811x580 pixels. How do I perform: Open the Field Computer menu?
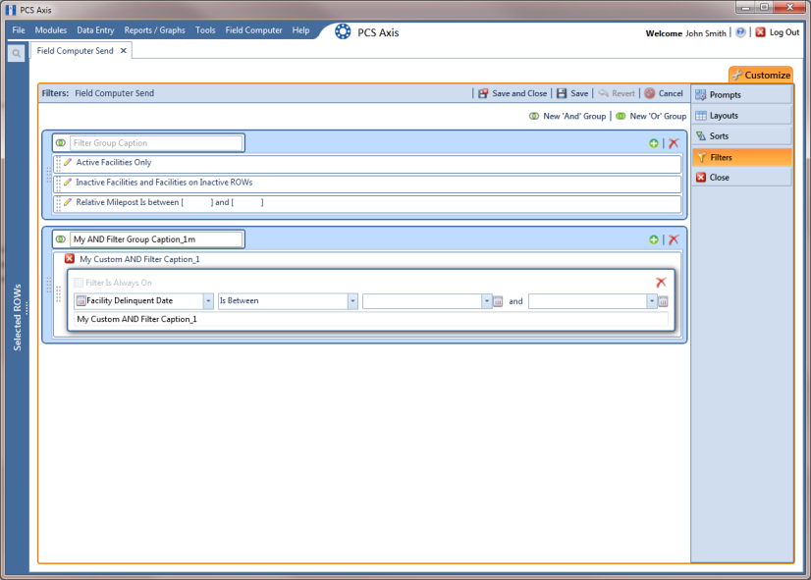(254, 30)
